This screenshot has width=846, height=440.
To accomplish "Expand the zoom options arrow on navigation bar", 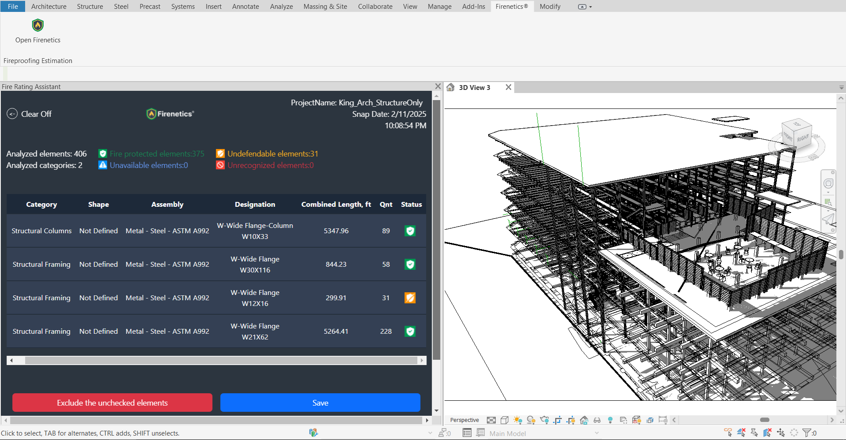I will (828, 211).
